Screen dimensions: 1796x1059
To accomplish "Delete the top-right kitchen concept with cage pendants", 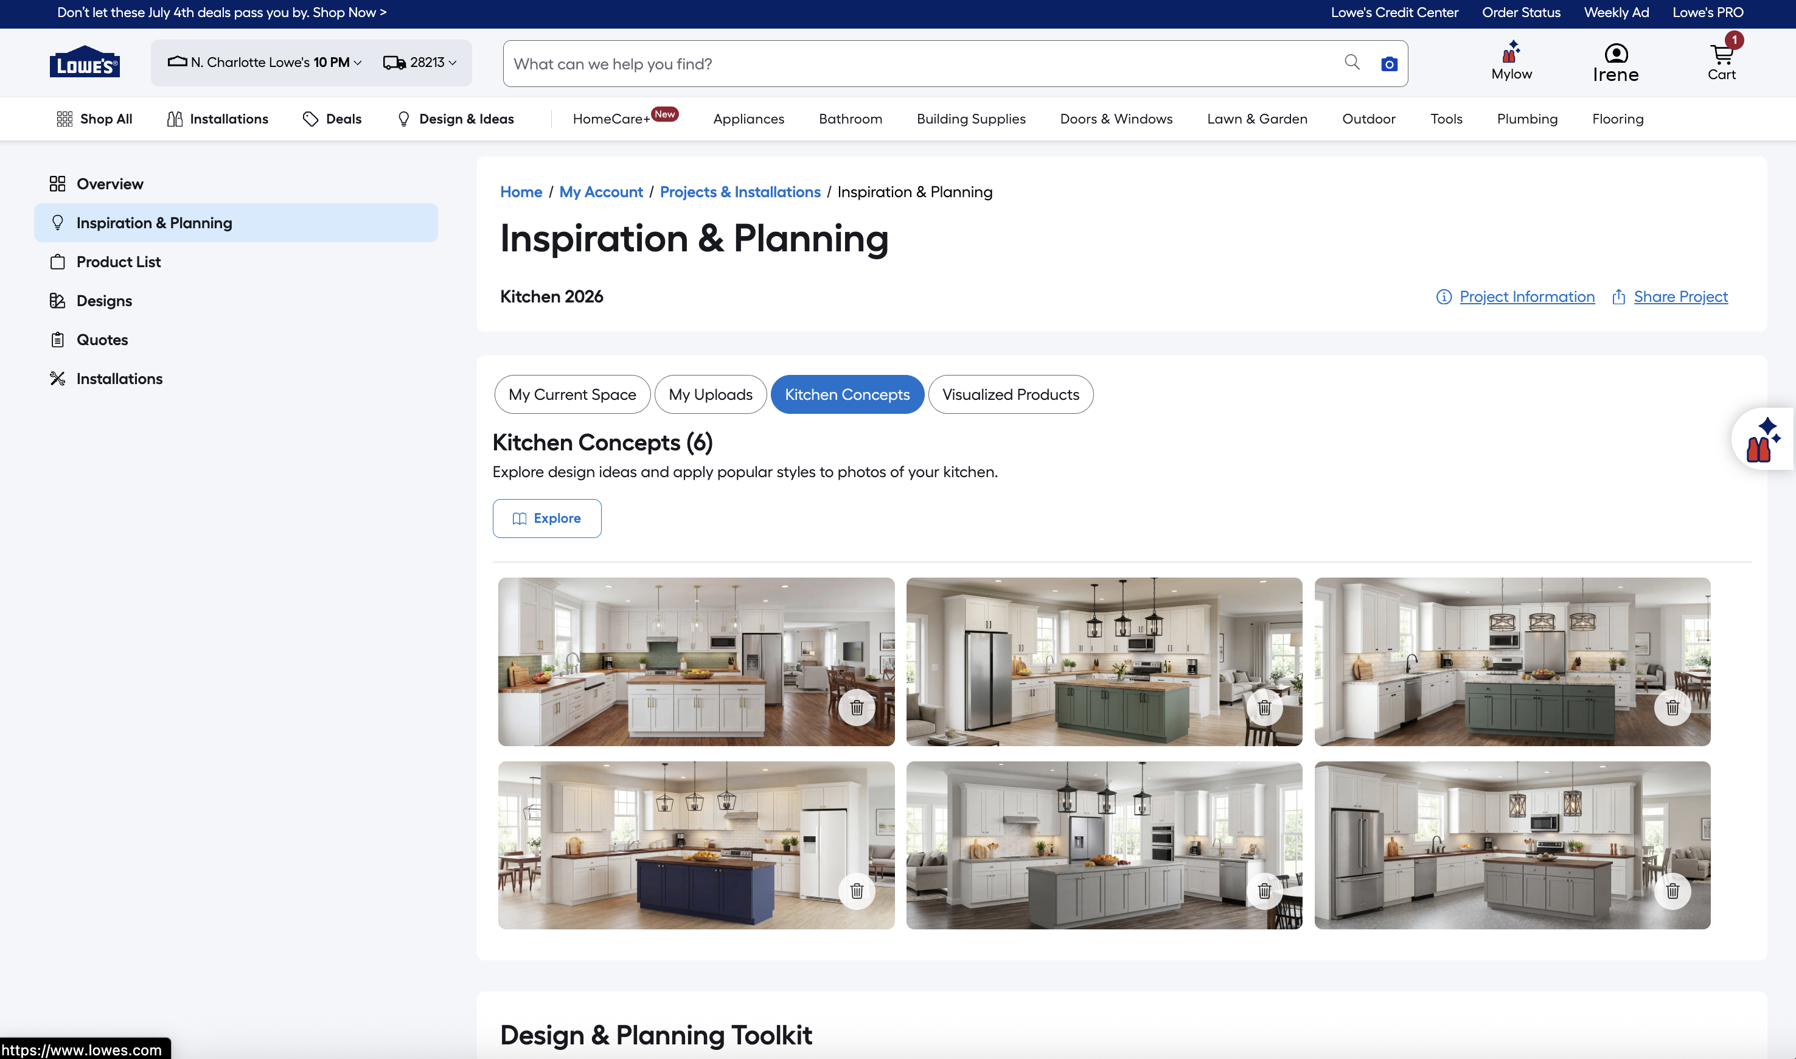I will (1672, 707).
